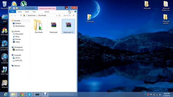This screenshot has width=173, height=97.
Task: Click Jessie Evans in the address bar
Action: pos(32,15)
